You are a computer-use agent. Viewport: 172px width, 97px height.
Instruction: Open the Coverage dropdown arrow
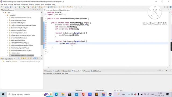click(x=26, y=7)
